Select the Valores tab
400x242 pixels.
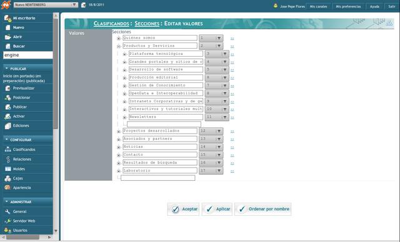click(x=76, y=33)
